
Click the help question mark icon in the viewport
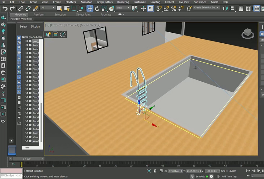63,35
